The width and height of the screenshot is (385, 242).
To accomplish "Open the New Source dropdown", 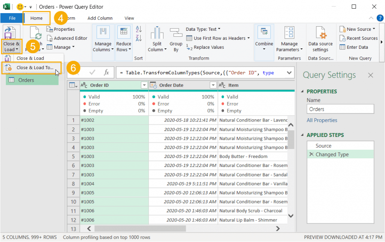I will (358, 29).
